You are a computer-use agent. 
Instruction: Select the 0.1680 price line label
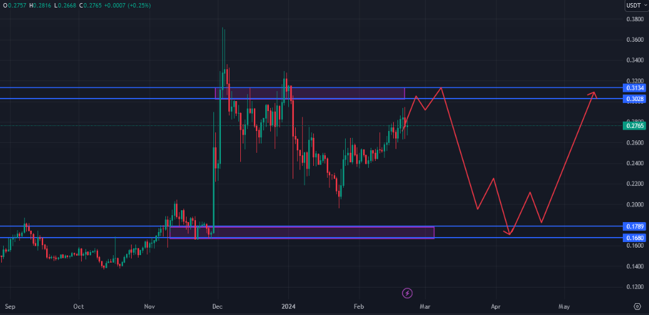pos(635,238)
